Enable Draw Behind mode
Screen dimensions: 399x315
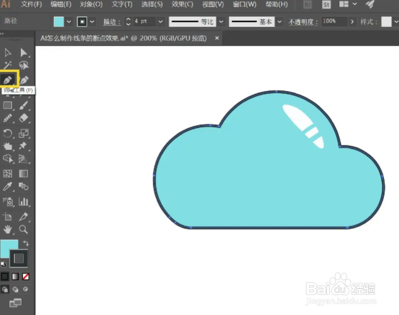pyautogui.click(x=15, y=289)
